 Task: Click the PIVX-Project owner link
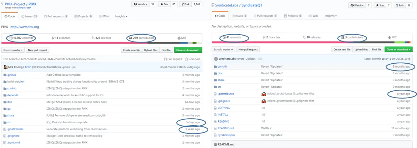point(15,4)
